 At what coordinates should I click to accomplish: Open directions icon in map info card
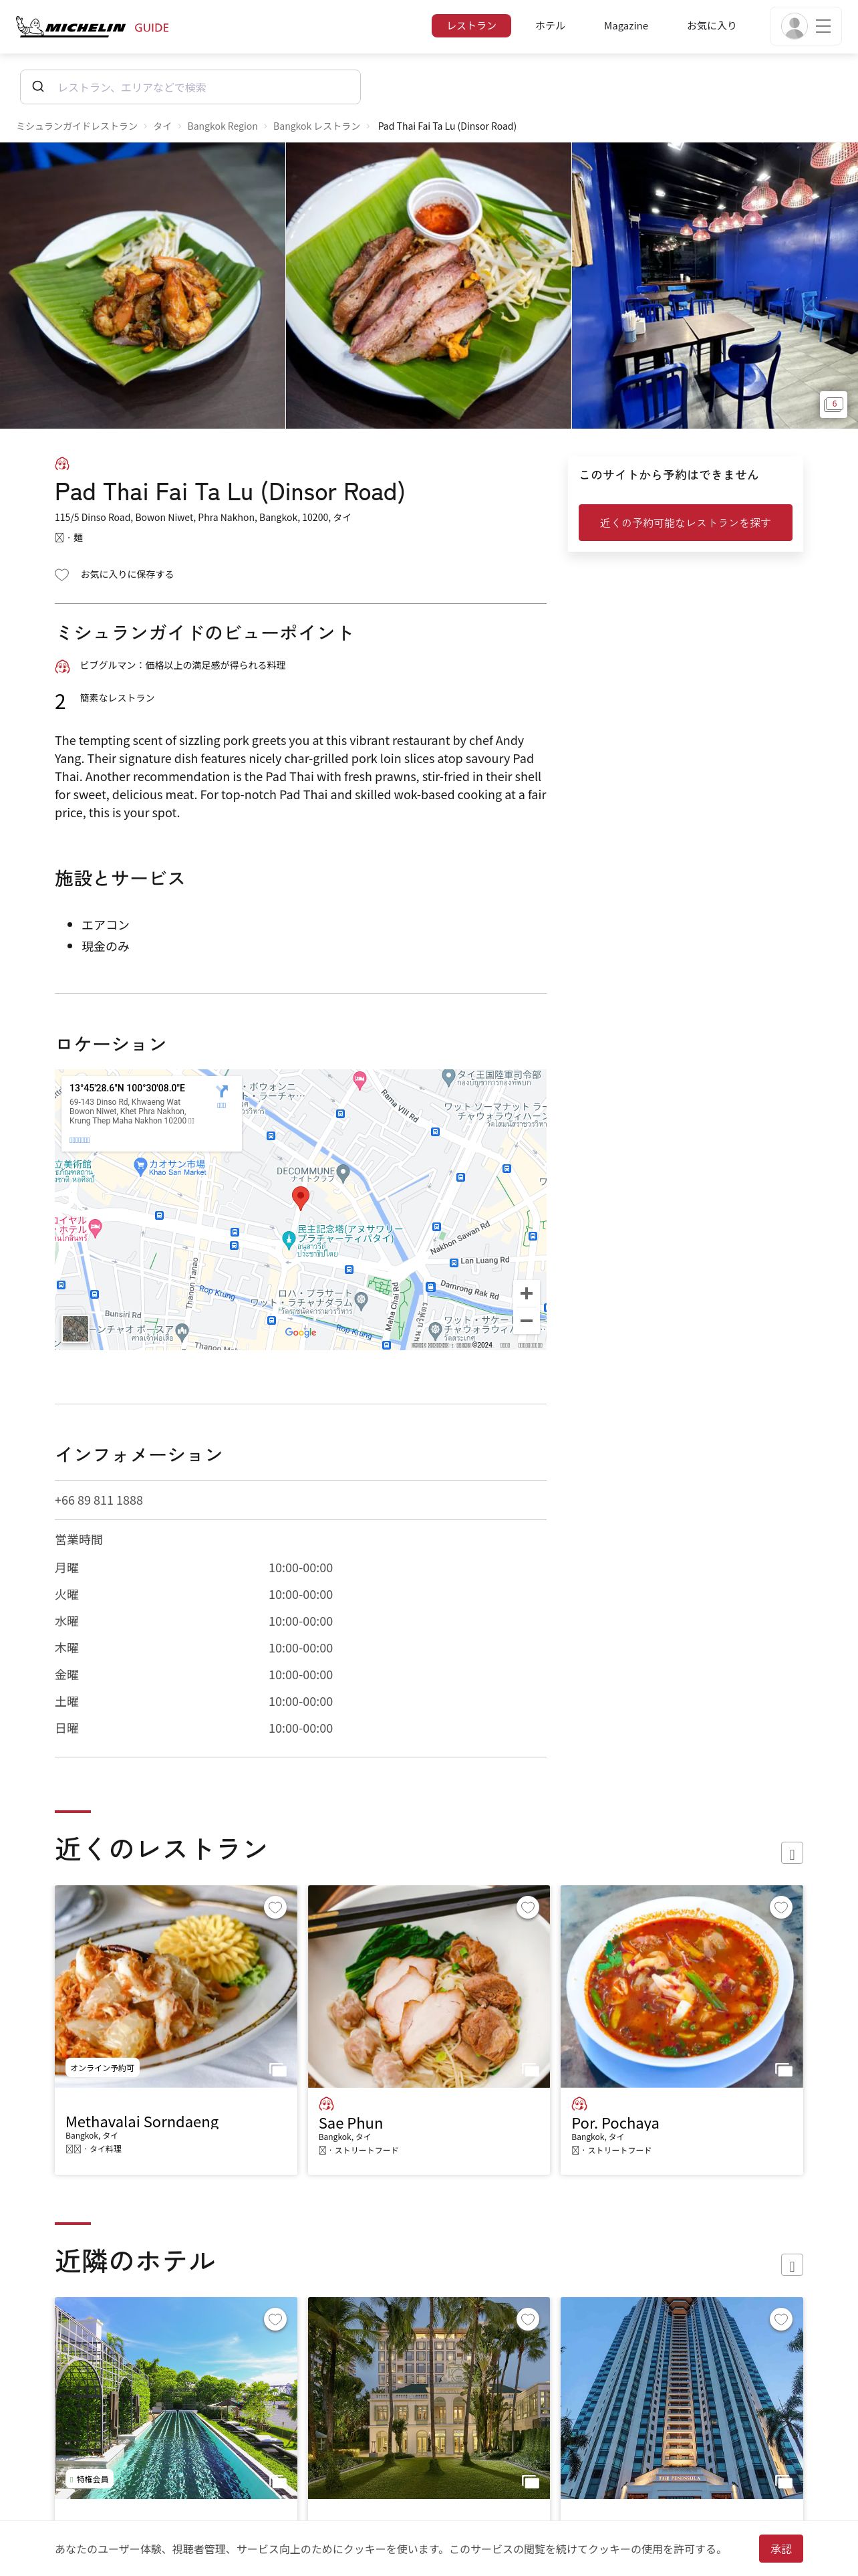(222, 1092)
